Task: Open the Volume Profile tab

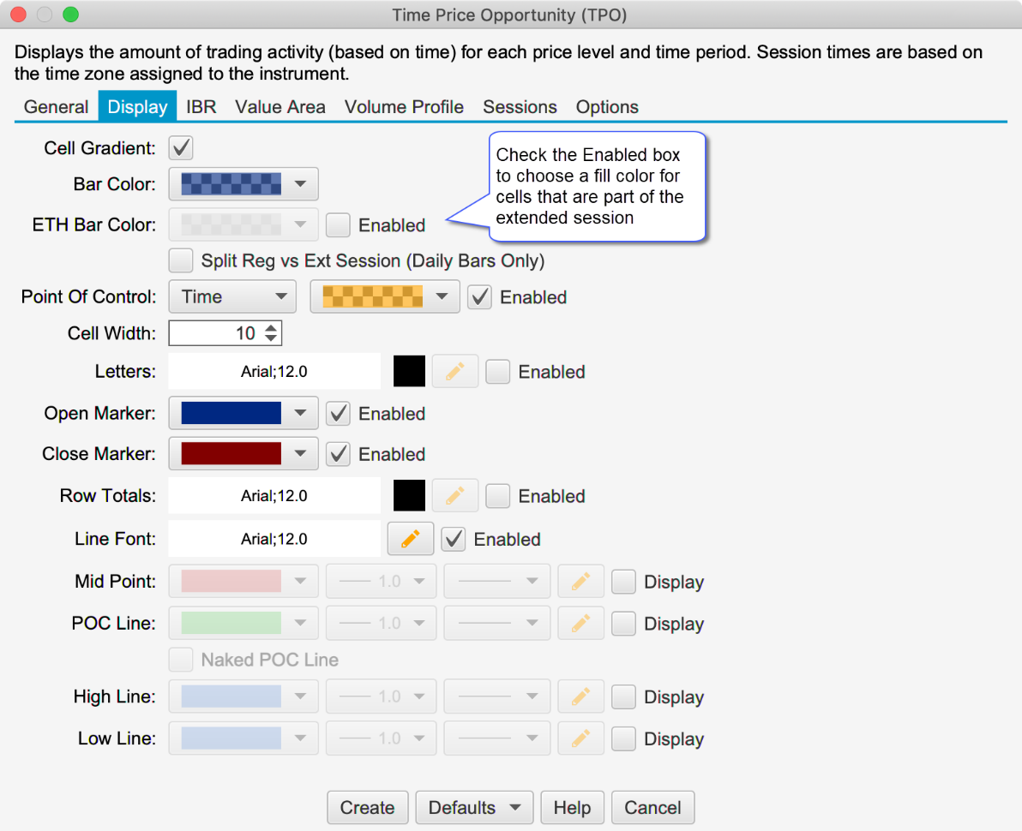Action: click(x=404, y=107)
